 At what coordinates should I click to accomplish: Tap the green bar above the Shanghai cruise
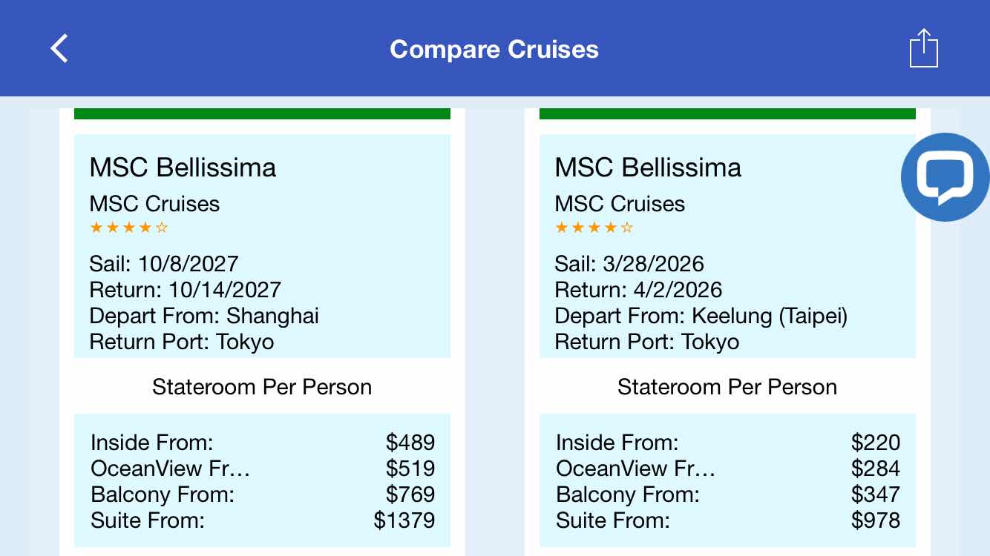point(262,113)
